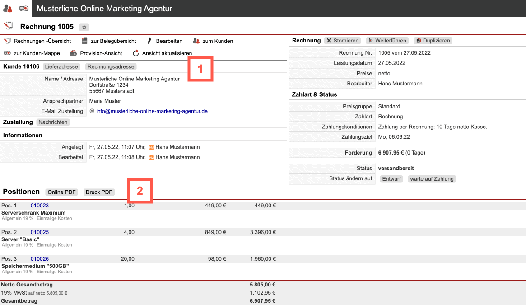
Task: Open the Online PDF
Action: (x=62, y=192)
